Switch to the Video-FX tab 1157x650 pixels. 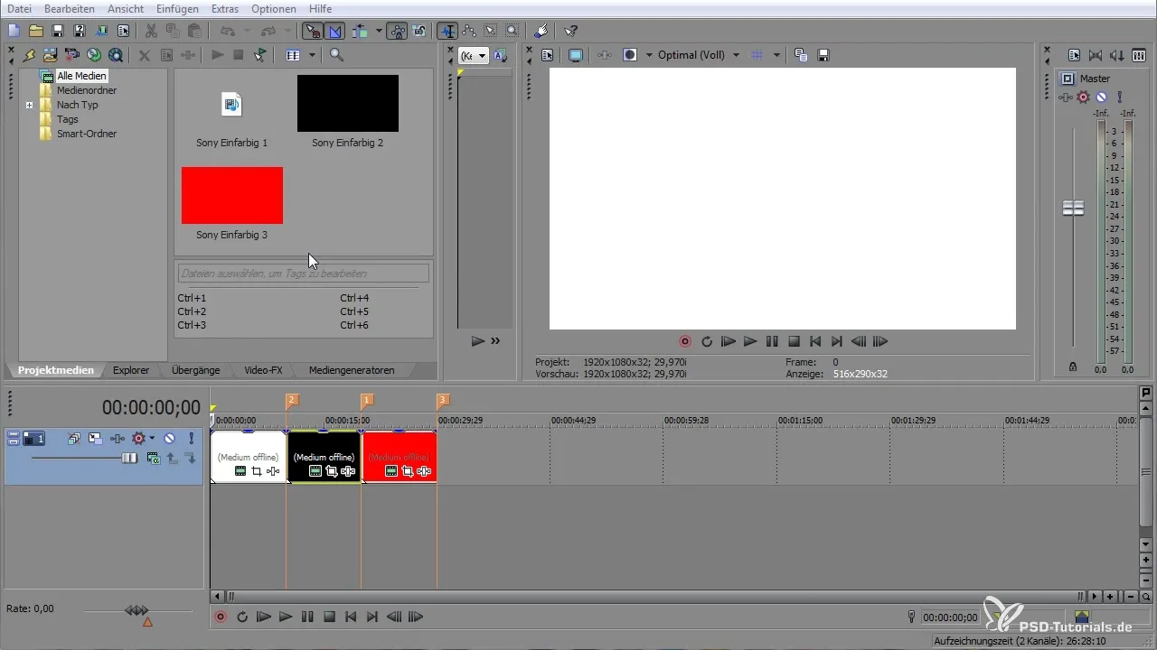[263, 370]
